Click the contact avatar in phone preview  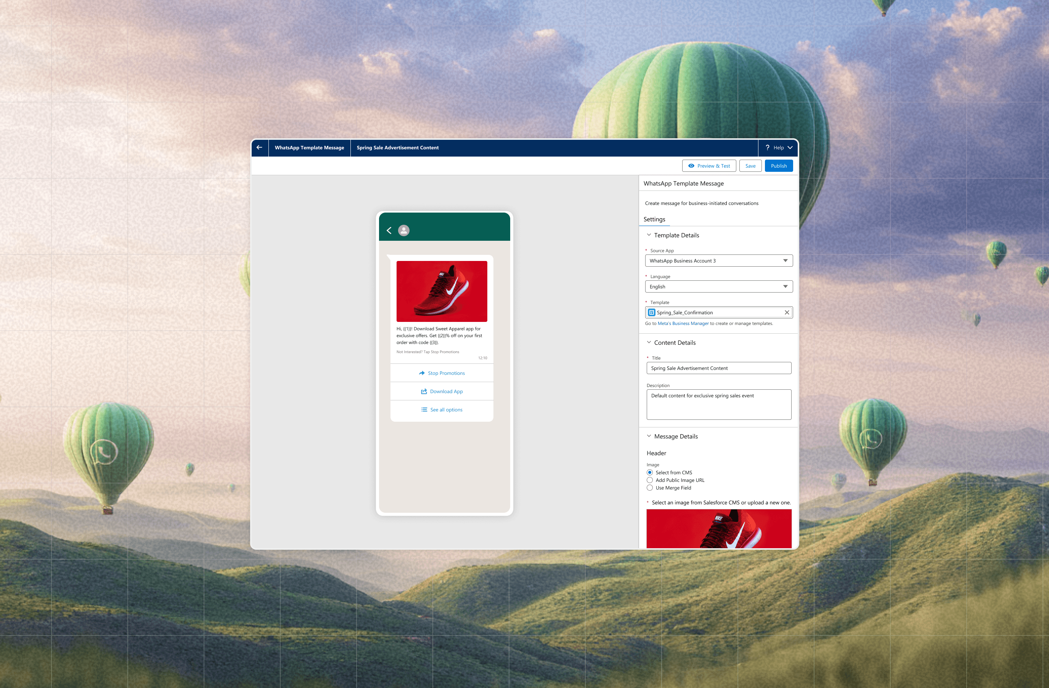coord(404,230)
